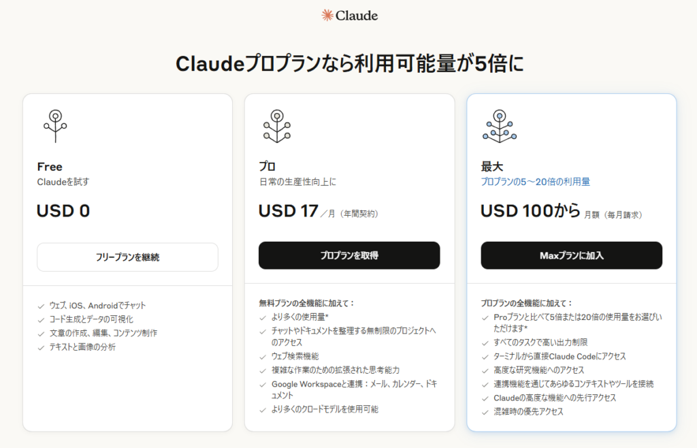Viewport: 697px width, 448px height.
Task: Click the プロ plan branching plant icon
Action: click(x=277, y=126)
